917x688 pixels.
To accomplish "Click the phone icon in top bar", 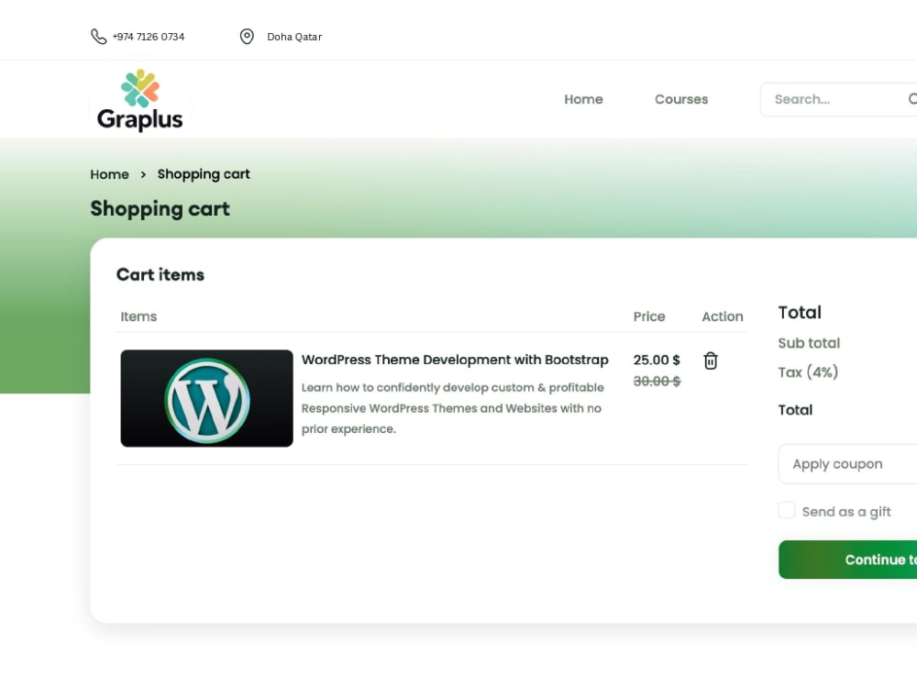I will pos(98,37).
